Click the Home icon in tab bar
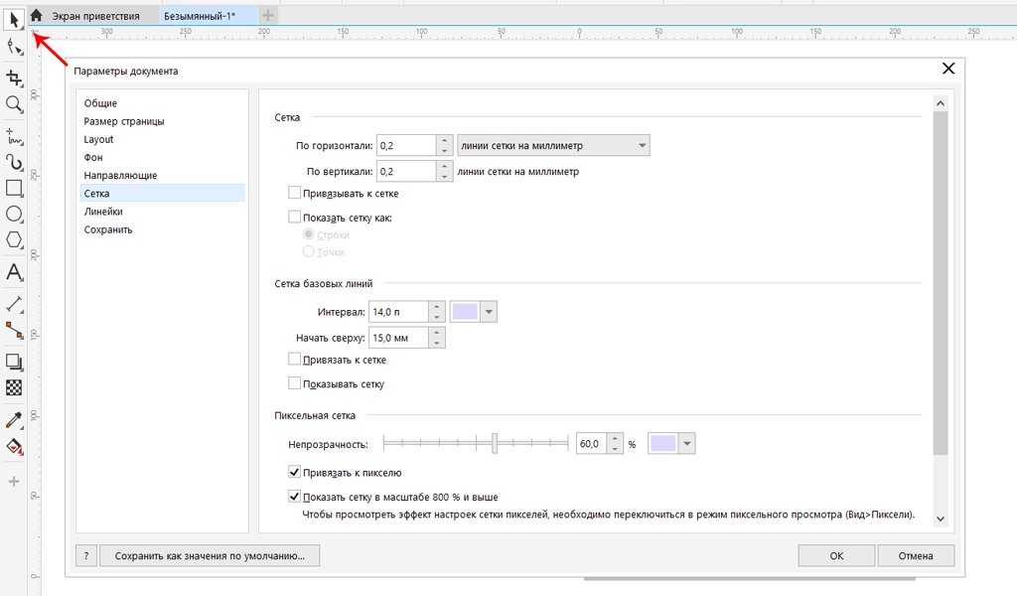This screenshot has width=1017, height=596. click(37, 15)
